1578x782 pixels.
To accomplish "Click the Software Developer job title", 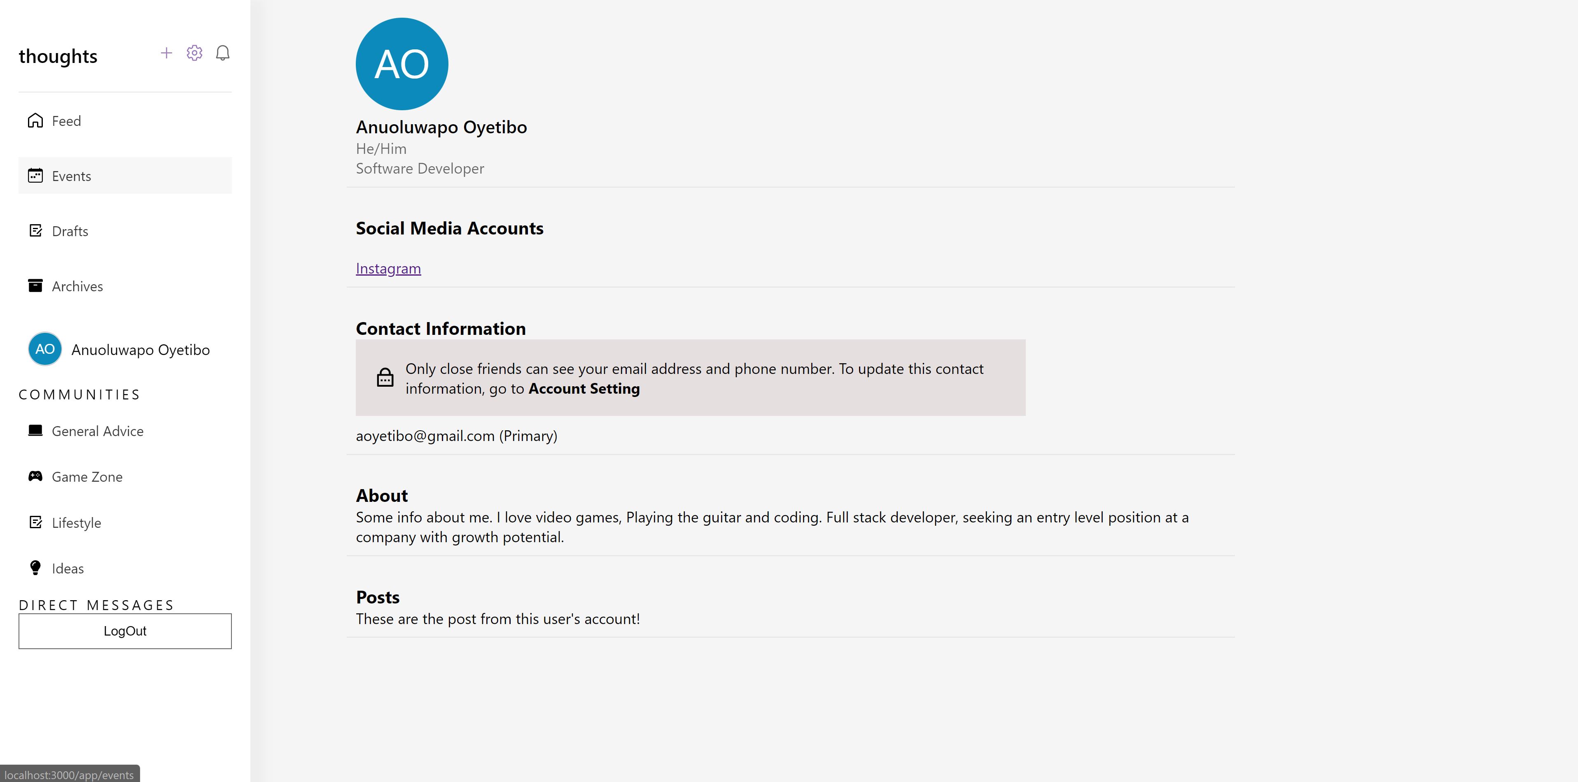I will (420, 168).
